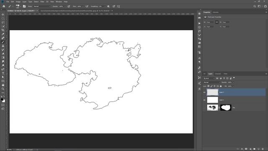This screenshot has width=268, height=151.
Task: Open layer blend mode dropdown
Action: pos(211,82)
